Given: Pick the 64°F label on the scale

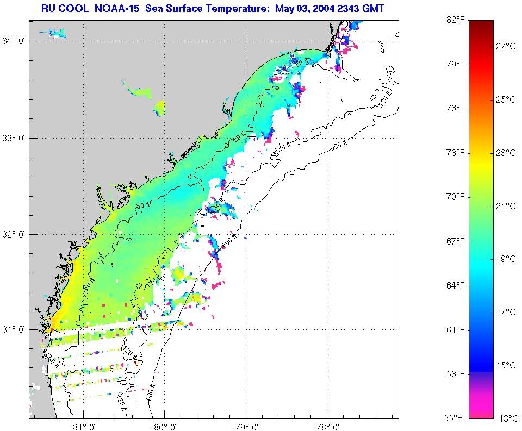Looking at the screenshot, I should pos(455,285).
